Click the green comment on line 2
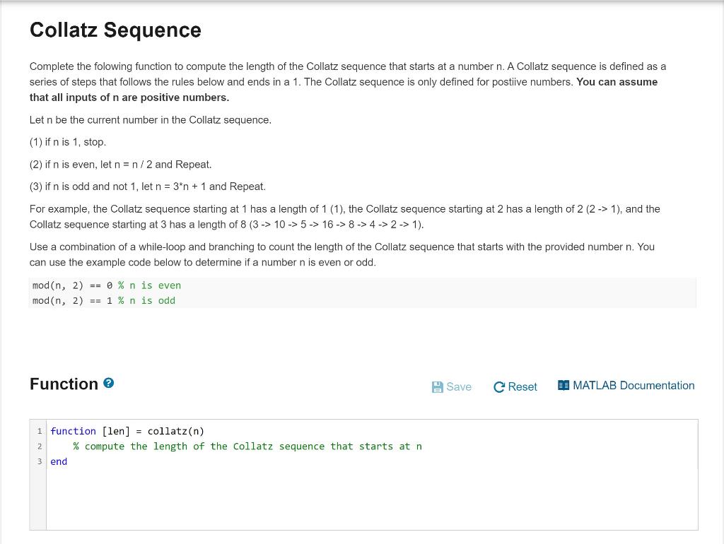 click(x=247, y=446)
